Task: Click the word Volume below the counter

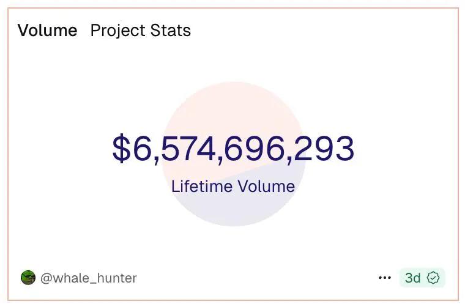Action: coord(264,186)
